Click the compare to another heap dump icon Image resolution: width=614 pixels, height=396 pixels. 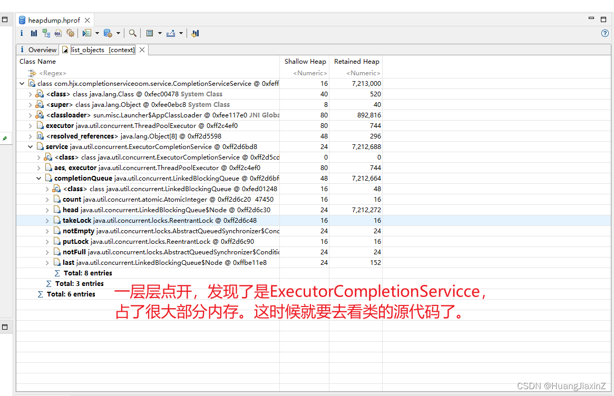[196, 33]
